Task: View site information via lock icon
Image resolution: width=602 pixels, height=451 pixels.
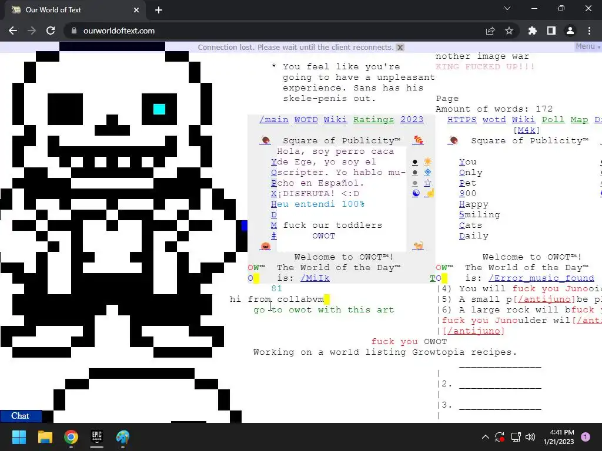Action: pyautogui.click(x=74, y=31)
